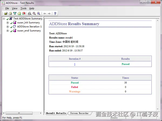
Task: Click the Find magnifier toolbar icon
Action: coord(19,13)
